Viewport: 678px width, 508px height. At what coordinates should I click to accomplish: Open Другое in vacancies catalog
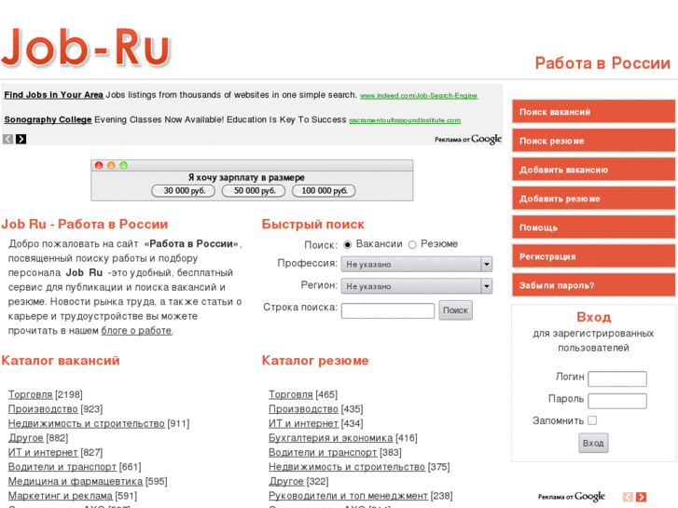(25, 438)
